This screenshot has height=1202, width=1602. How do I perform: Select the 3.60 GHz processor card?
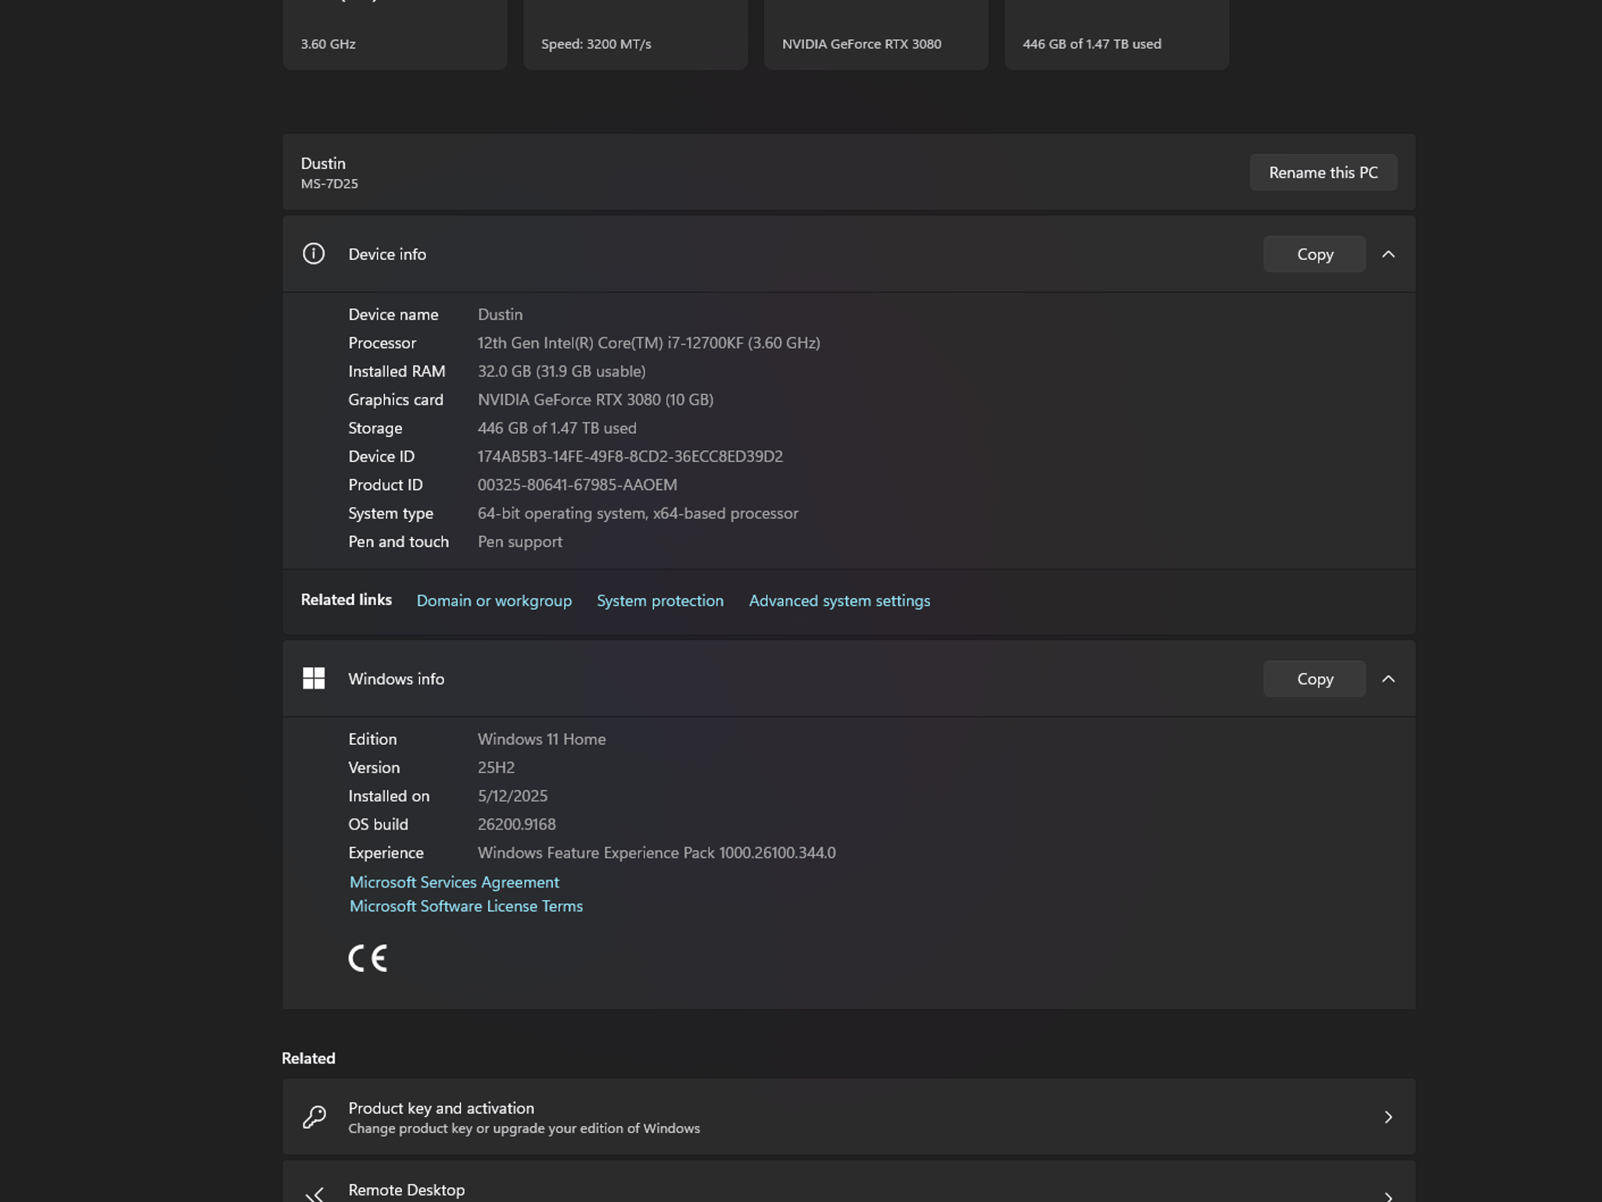pos(395,34)
